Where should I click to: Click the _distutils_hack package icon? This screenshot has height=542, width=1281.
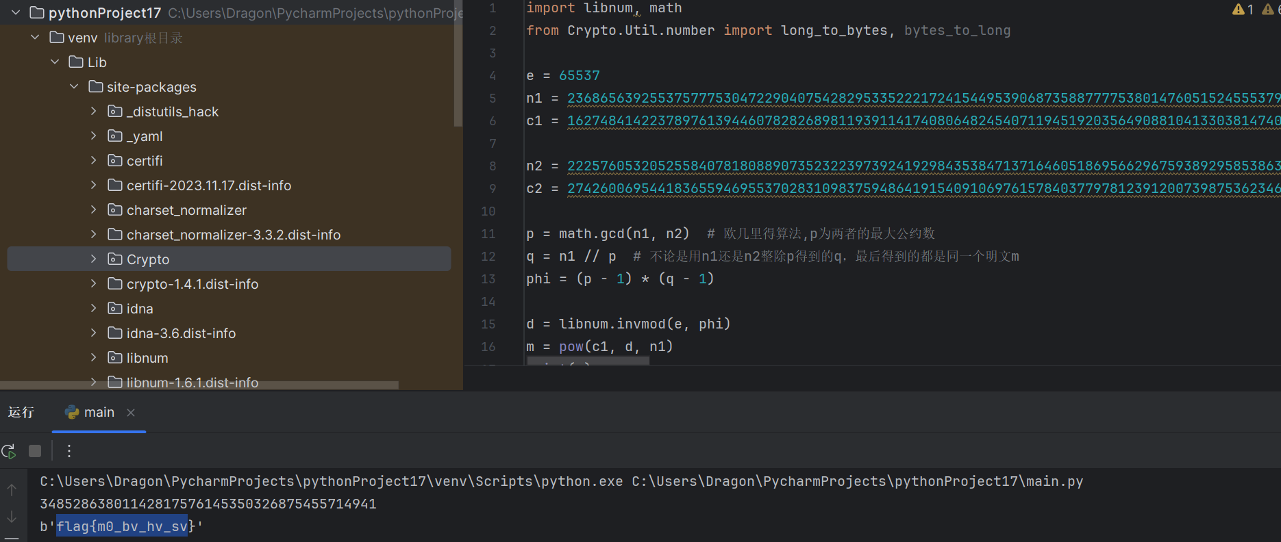[x=115, y=112]
